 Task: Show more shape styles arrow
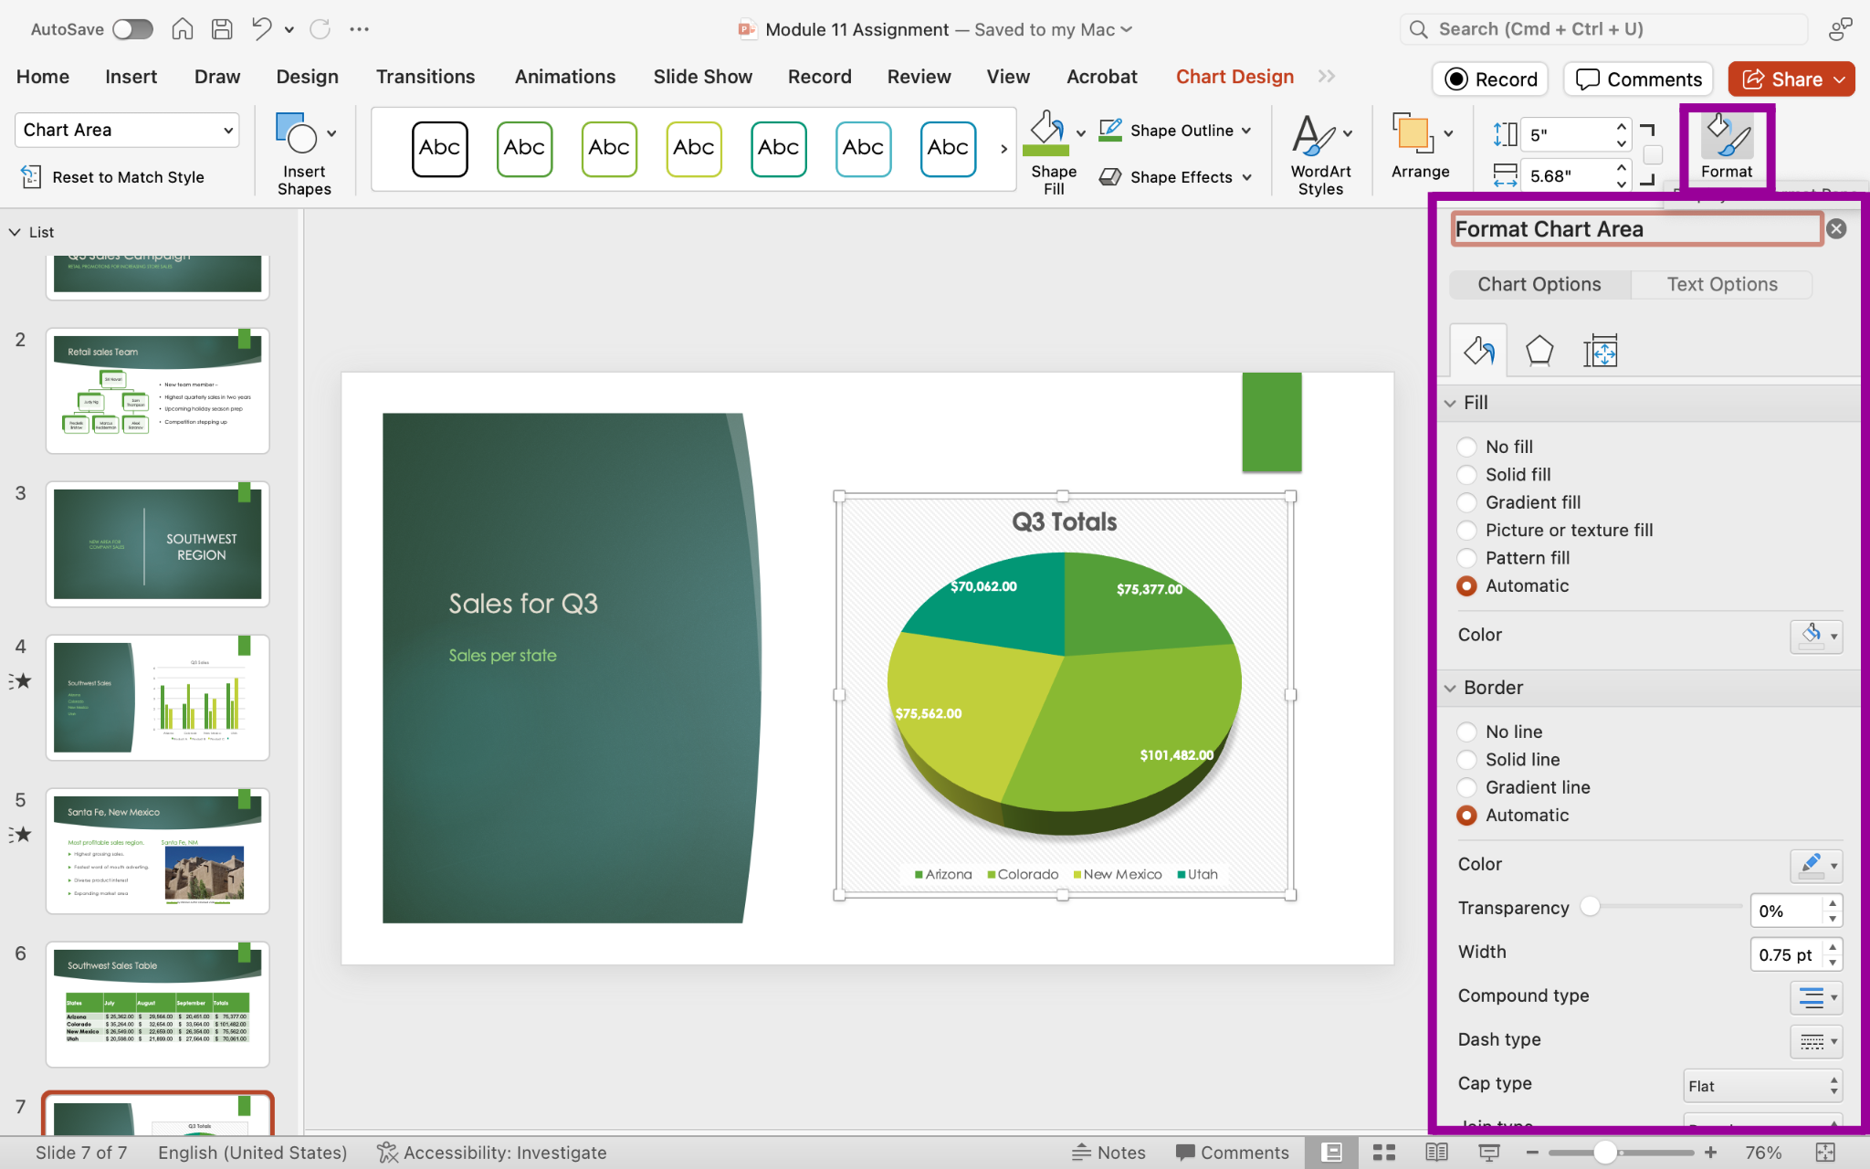(x=1003, y=149)
